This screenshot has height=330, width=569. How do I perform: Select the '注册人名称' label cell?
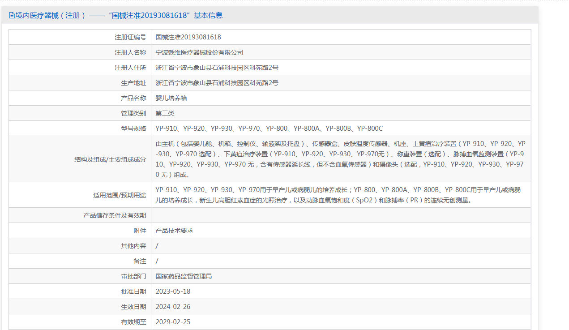(80, 52)
